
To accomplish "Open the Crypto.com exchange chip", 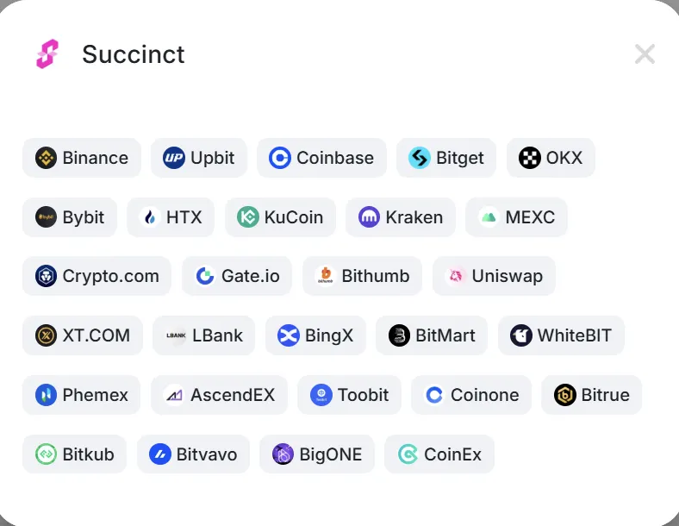I will pos(97,276).
